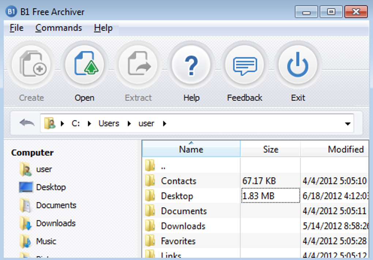Expand the arrow after user in path
Viewport: 373px width, 260px height.
pos(165,123)
